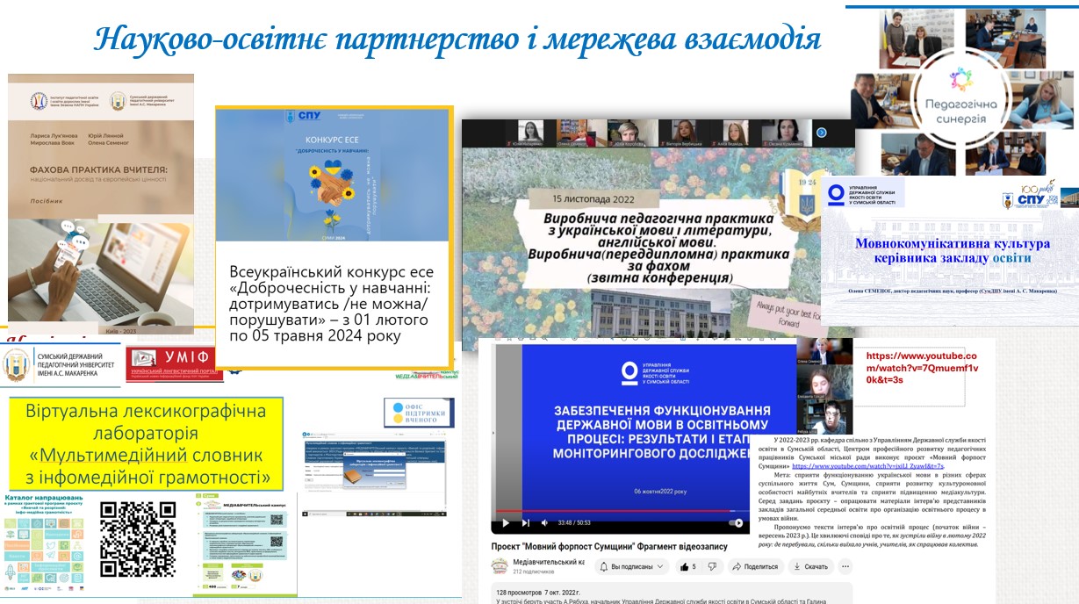The image size is (1079, 604).
Task: Click the thumbs-down dislike icon
Action: pyautogui.click(x=714, y=566)
